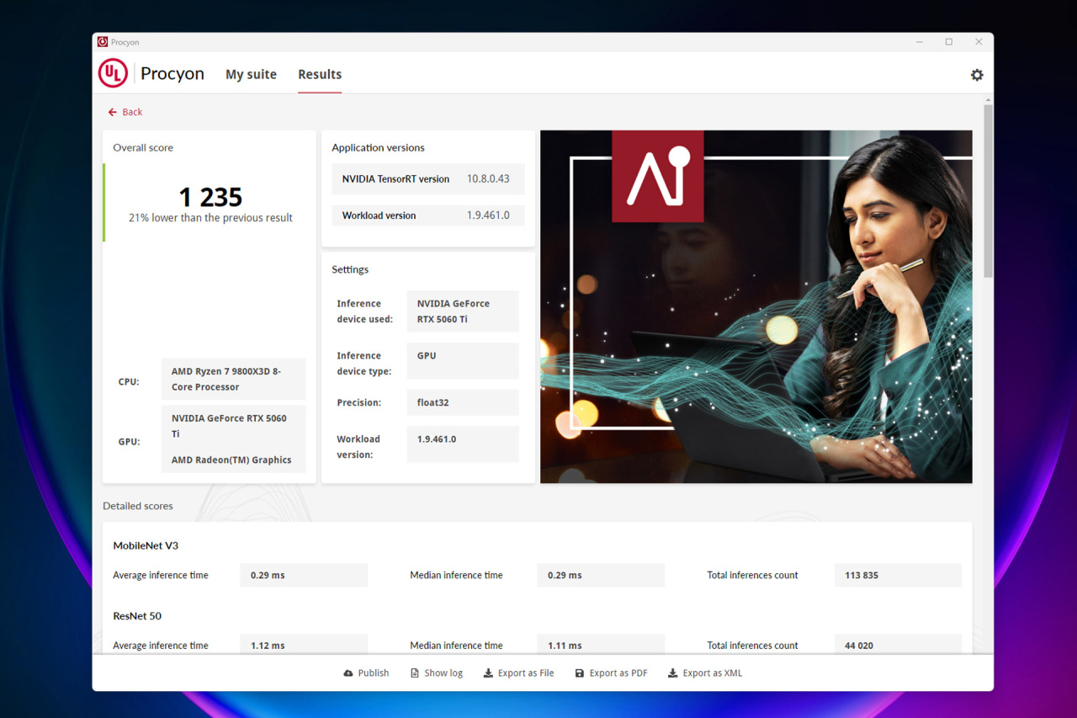
Task: Click CPU value AMD Ryzen 7 9800X3D
Action: [x=233, y=379]
